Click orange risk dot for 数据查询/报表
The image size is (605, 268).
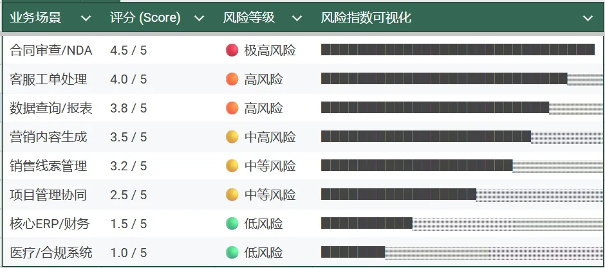coord(232,108)
